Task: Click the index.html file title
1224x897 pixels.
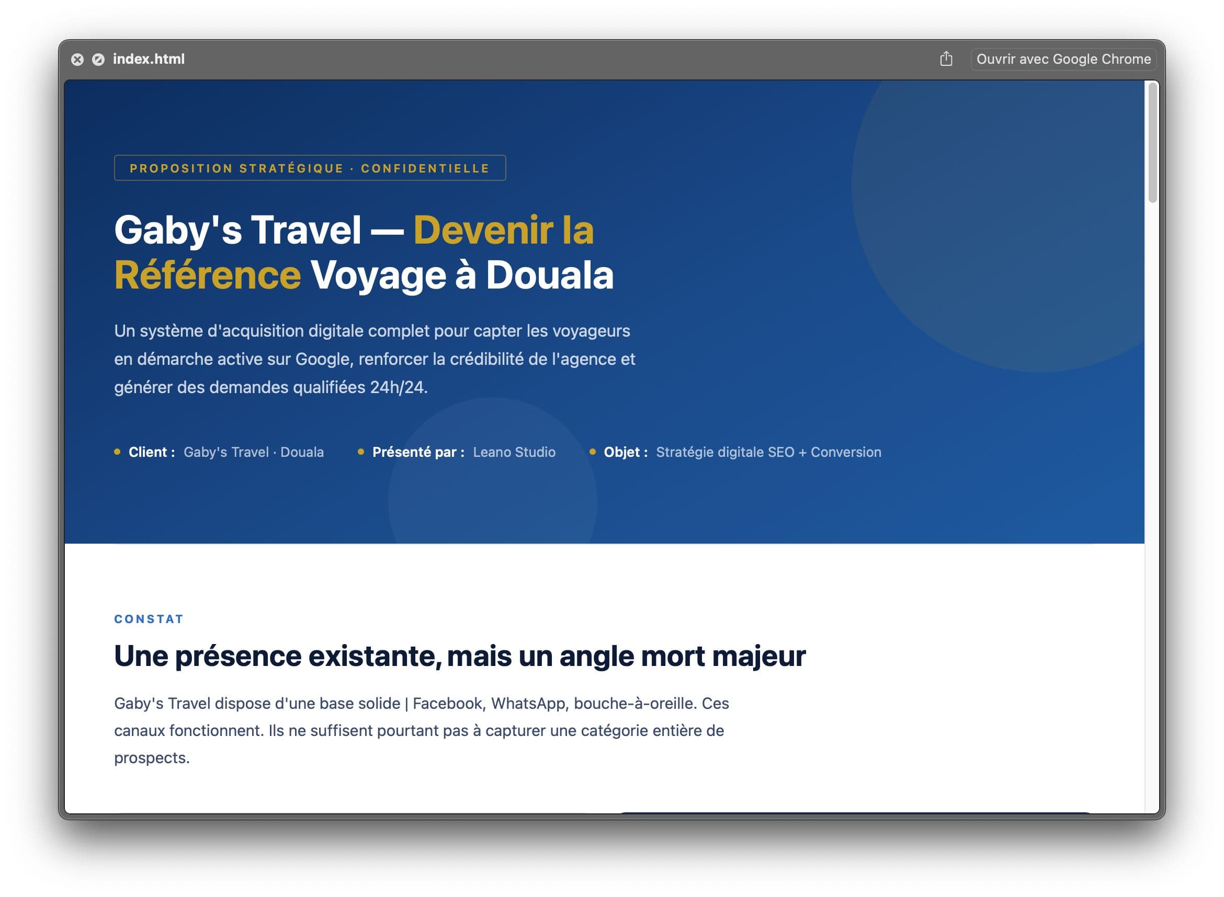Action: (149, 59)
